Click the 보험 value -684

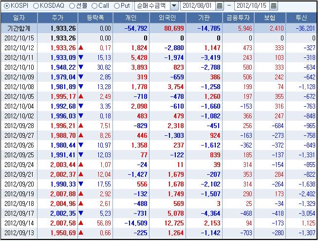(x=278, y=126)
